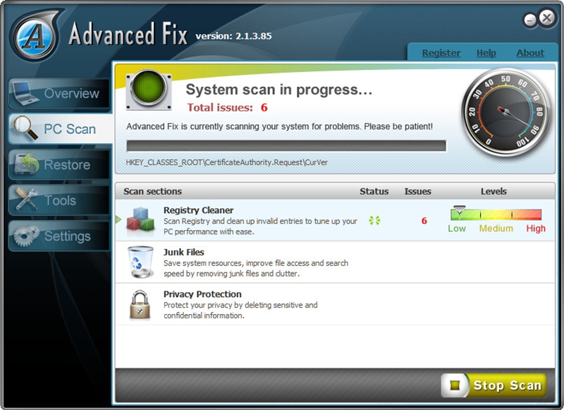Open the Overview tab
564x410 pixels.
point(59,93)
